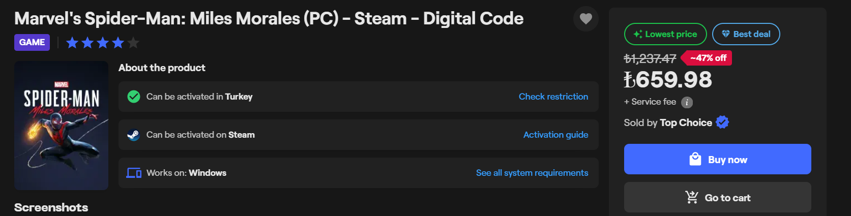This screenshot has width=851, height=216.
Task: Click the Top Choice seller name
Action: (x=685, y=122)
